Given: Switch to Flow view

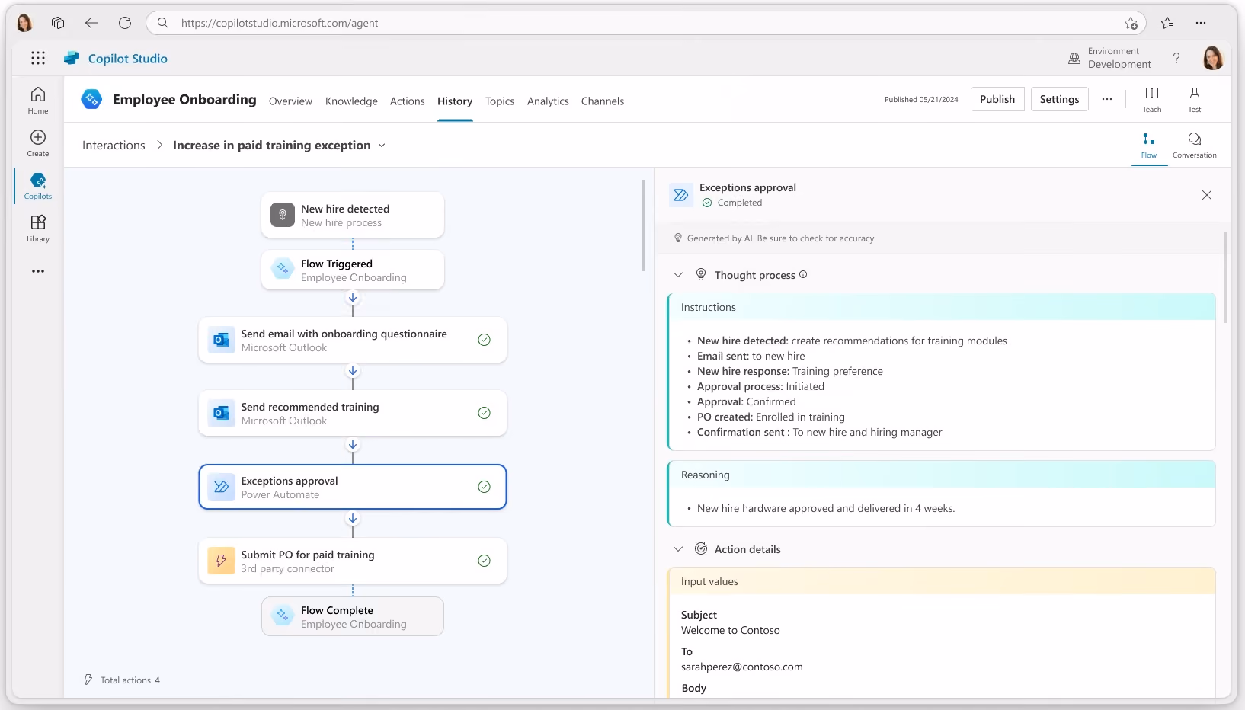Looking at the screenshot, I should click(1149, 145).
